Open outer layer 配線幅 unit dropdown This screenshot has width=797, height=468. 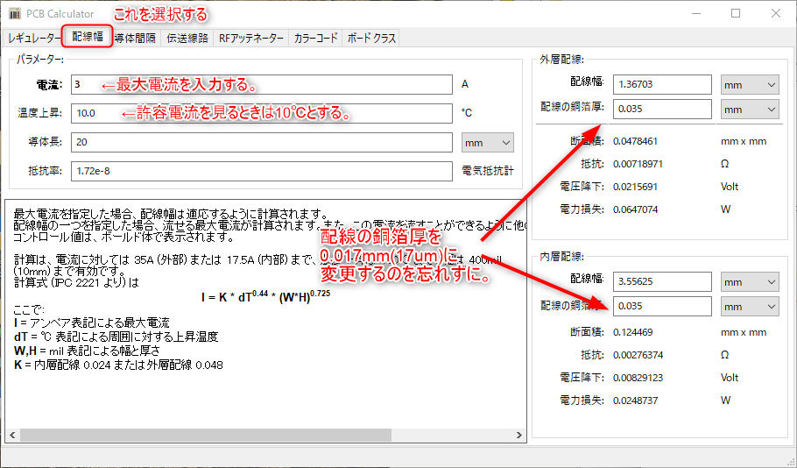(x=750, y=84)
